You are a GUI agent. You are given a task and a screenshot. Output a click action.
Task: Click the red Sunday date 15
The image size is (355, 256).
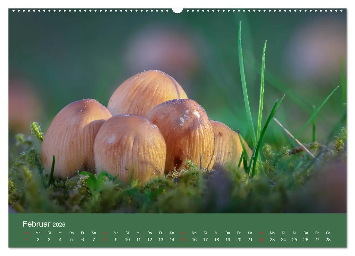click(x=183, y=240)
